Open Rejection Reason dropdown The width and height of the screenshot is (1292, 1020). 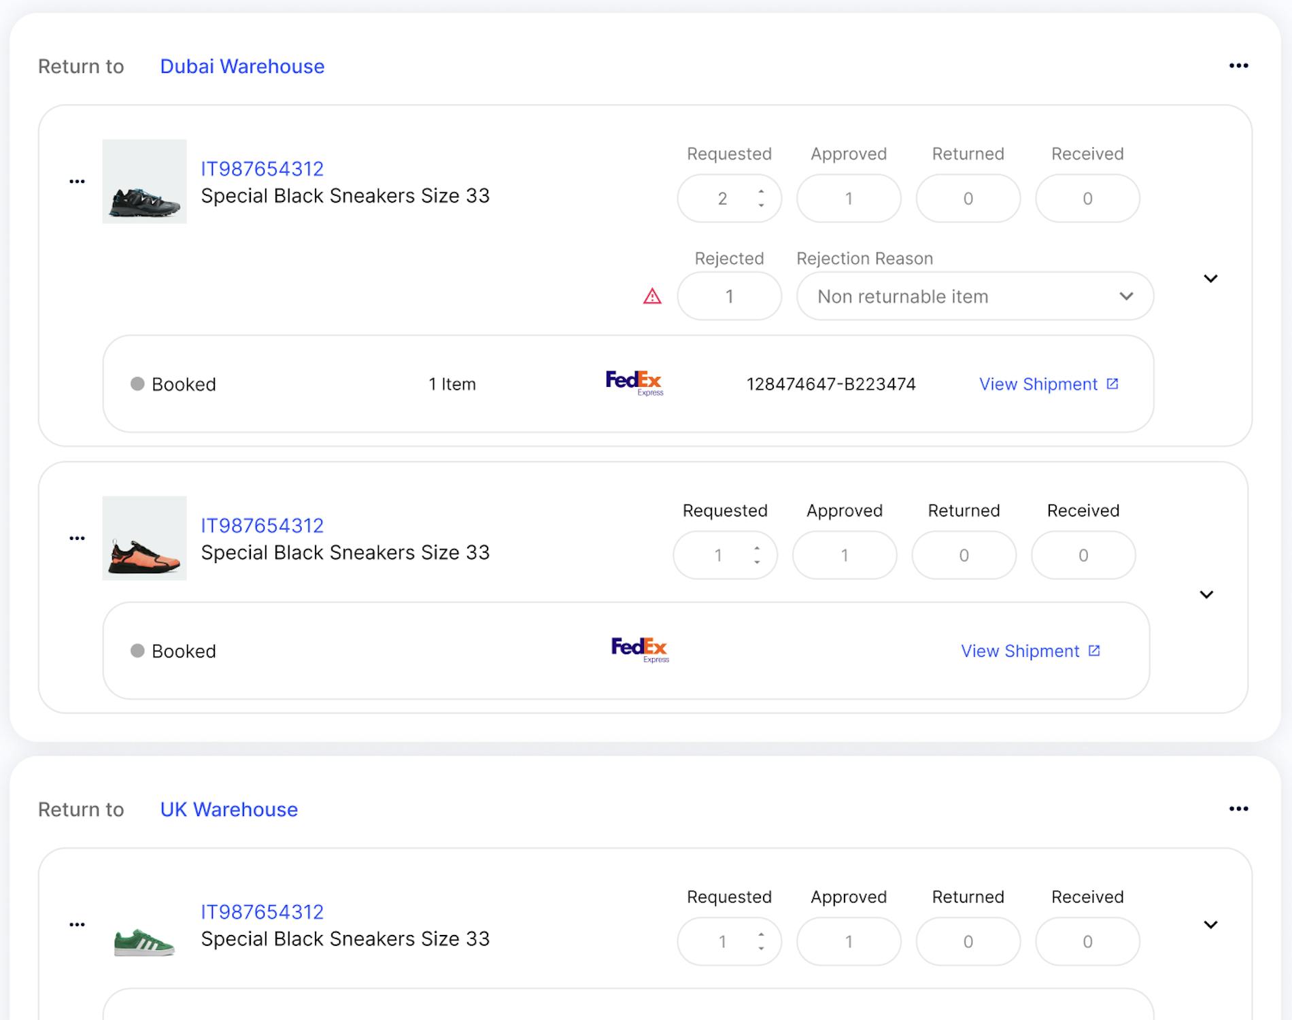coord(974,296)
